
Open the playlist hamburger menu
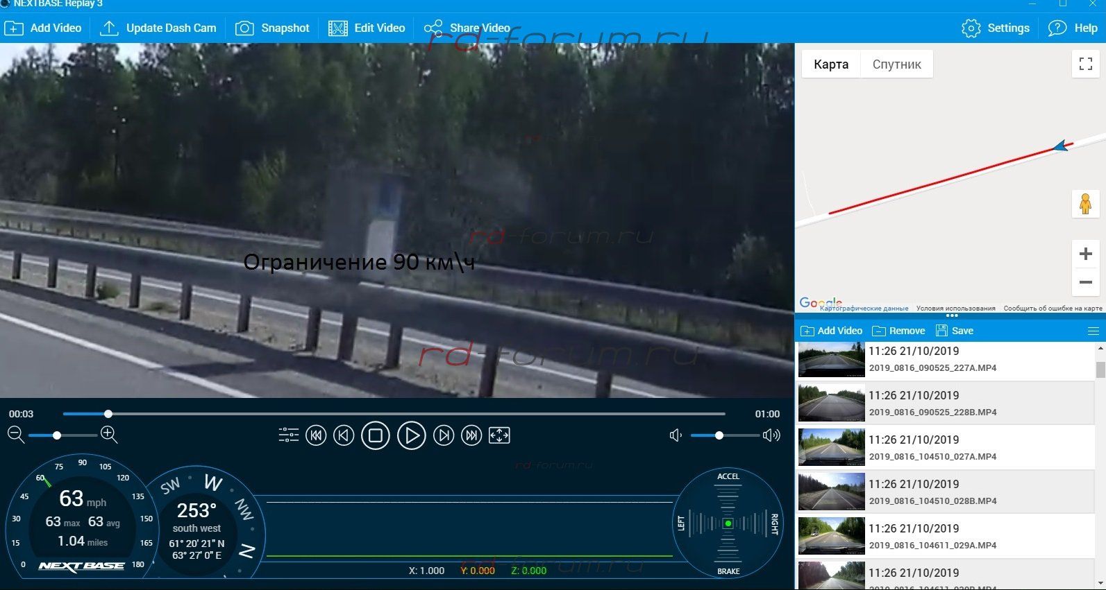pos(1093,331)
